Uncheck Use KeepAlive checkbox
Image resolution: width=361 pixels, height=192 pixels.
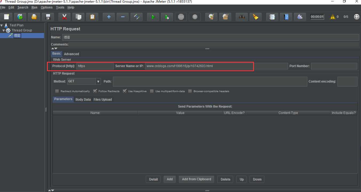click(x=124, y=91)
